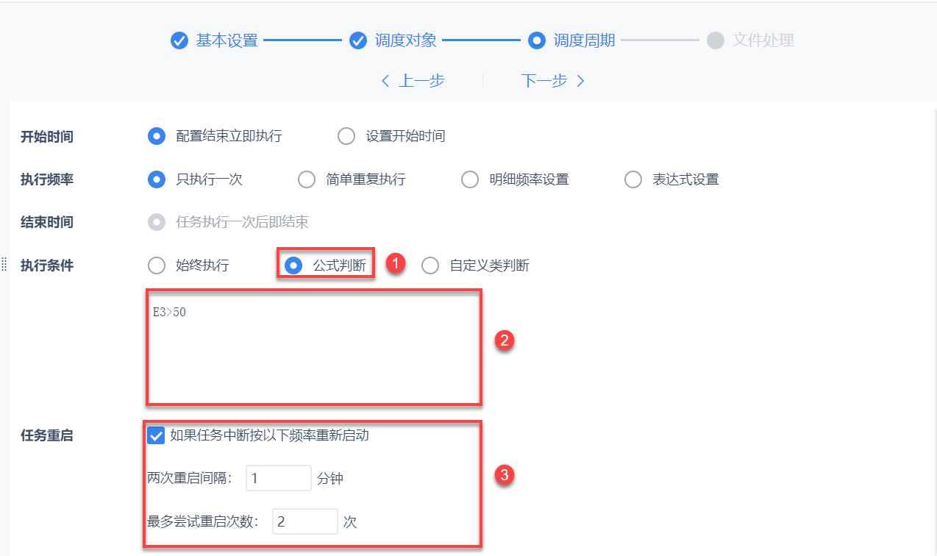The image size is (937, 556).
Task: Click the drag handle dots at left edge
Action: tap(4, 265)
